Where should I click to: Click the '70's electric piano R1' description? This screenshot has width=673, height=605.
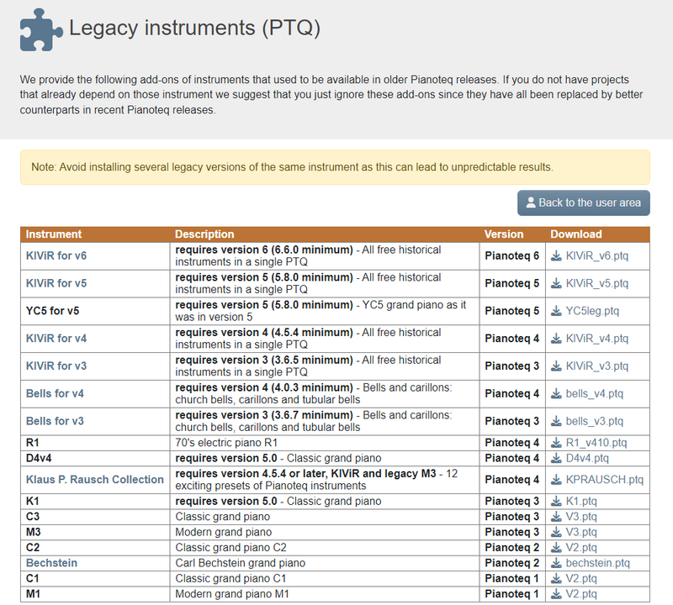click(x=226, y=443)
